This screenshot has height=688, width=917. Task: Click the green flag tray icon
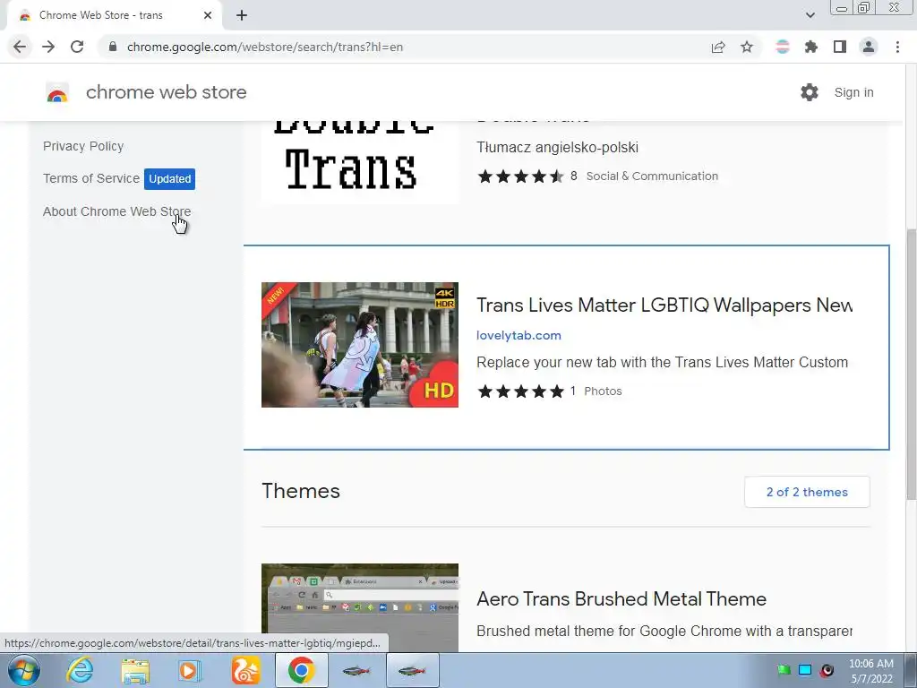pos(784,670)
